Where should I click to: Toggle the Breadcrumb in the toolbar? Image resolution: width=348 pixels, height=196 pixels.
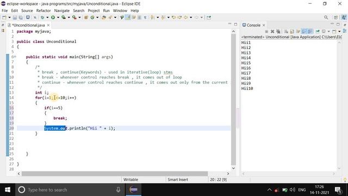pyautogui.click(x=122, y=17)
